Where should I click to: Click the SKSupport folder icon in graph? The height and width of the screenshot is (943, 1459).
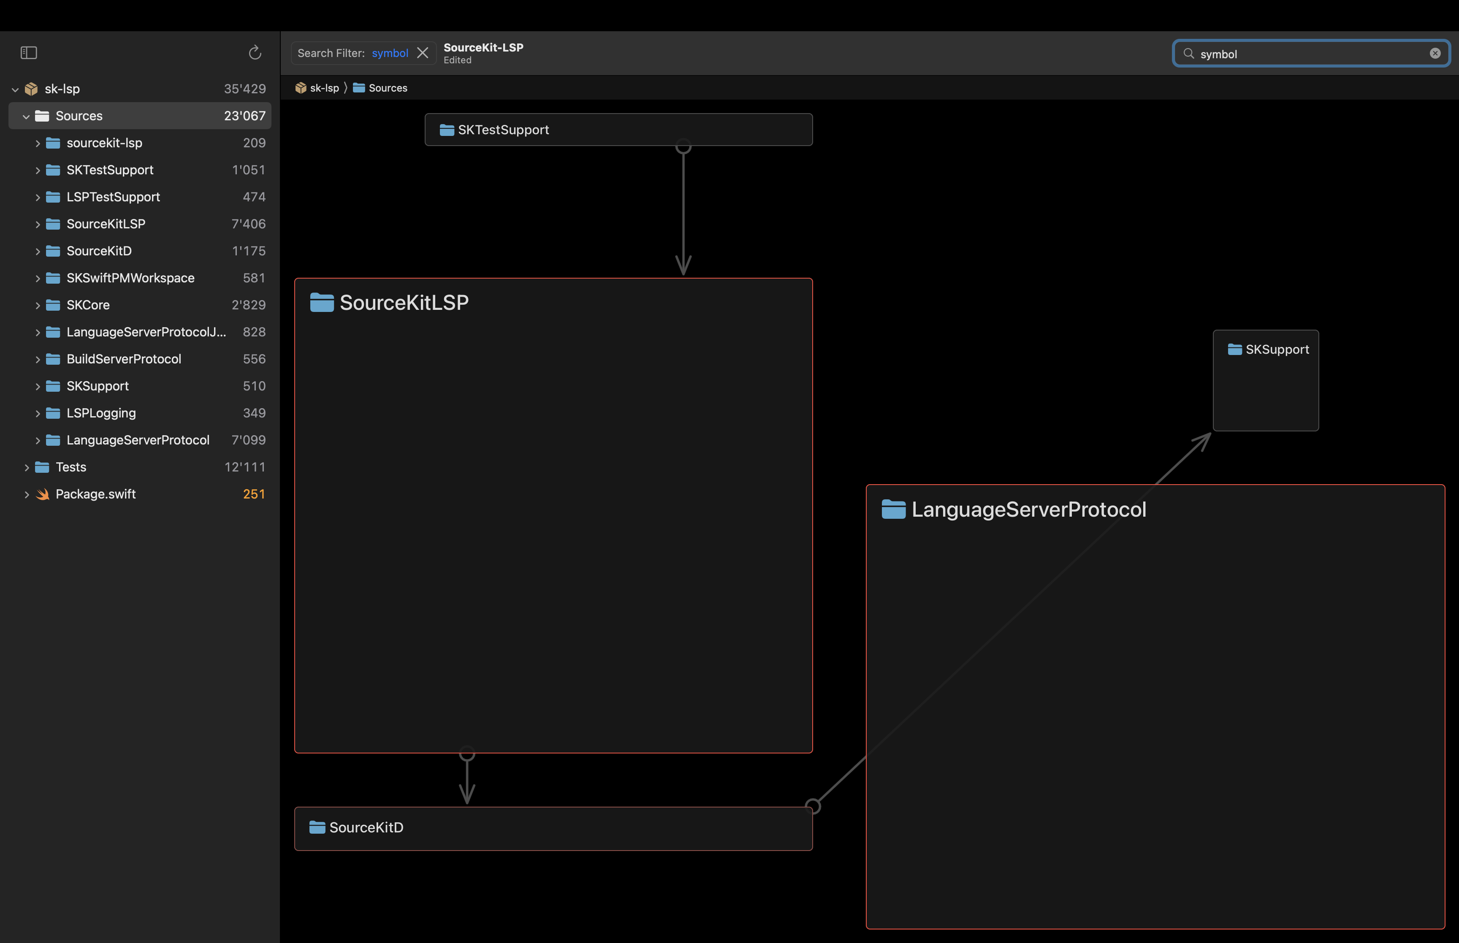click(x=1234, y=349)
